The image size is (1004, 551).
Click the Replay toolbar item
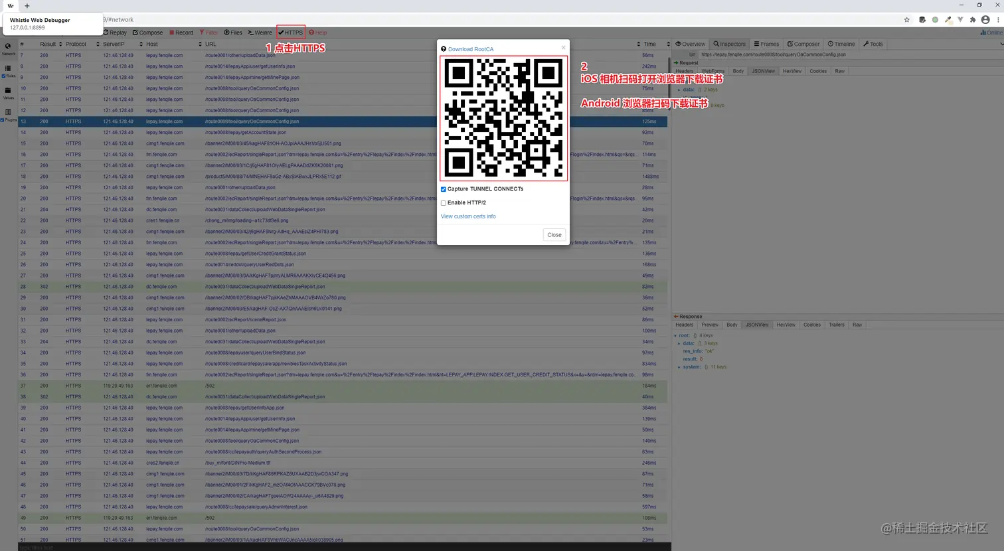116,33
